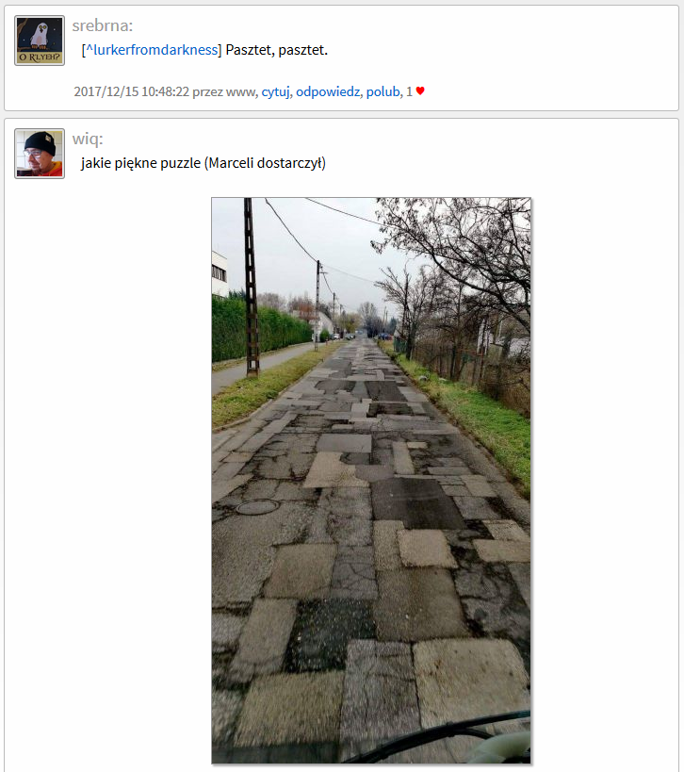
Task: Click the red heart like icon
Action: tap(420, 91)
